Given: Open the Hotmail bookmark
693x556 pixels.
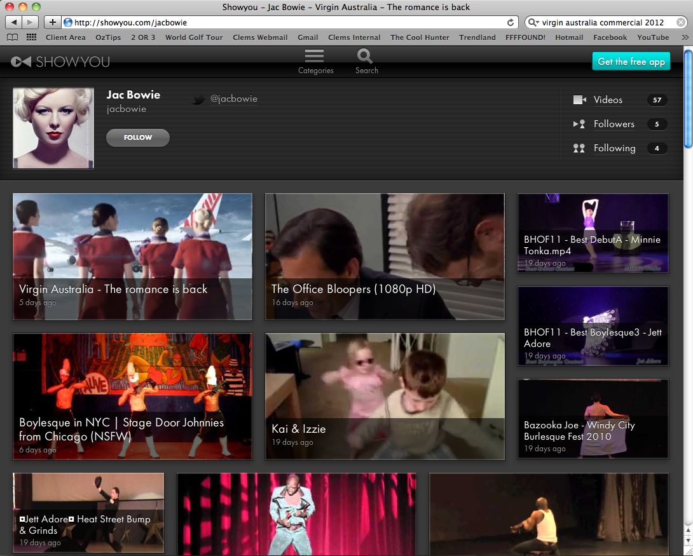Looking at the screenshot, I should tap(569, 37).
